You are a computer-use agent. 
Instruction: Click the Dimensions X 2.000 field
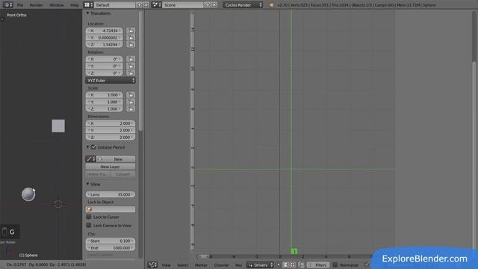[111, 123]
